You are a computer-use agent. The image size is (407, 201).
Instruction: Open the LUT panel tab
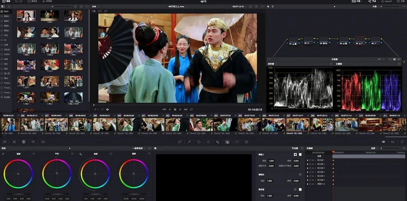coord(19,1)
